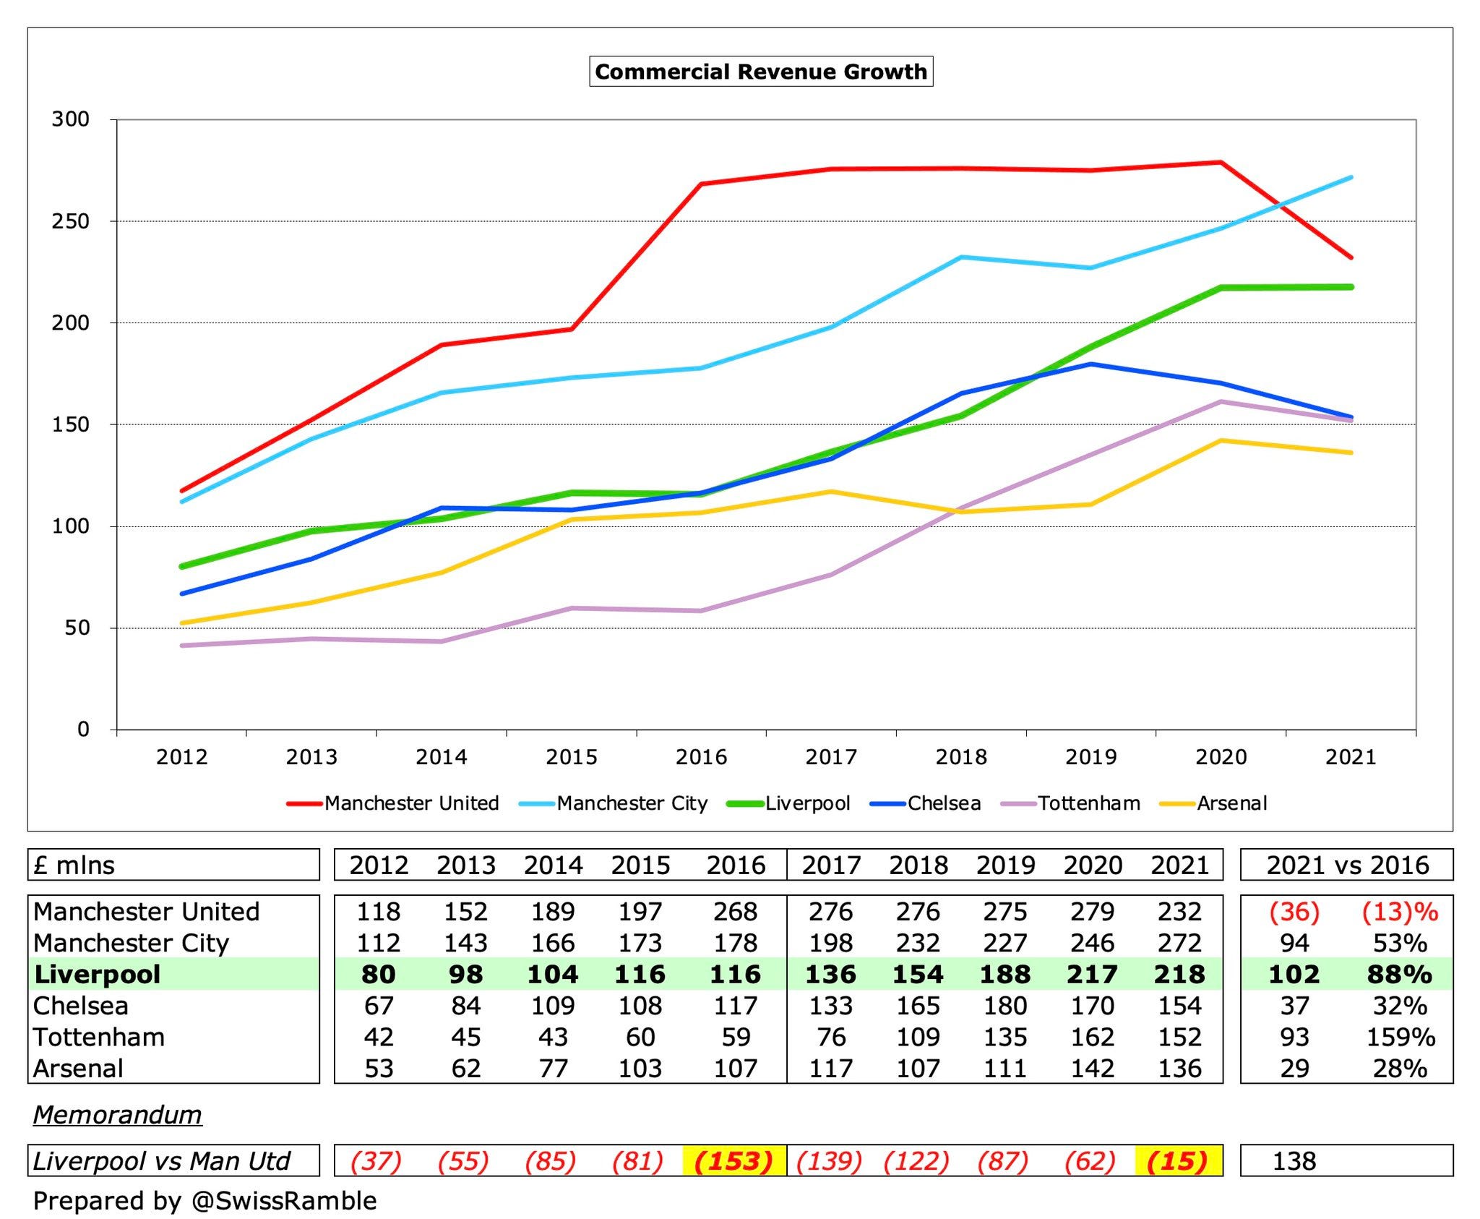The width and height of the screenshot is (1480, 1219).
Task: Click Manchester United's red (36) change value
Action: [1294, 912]
